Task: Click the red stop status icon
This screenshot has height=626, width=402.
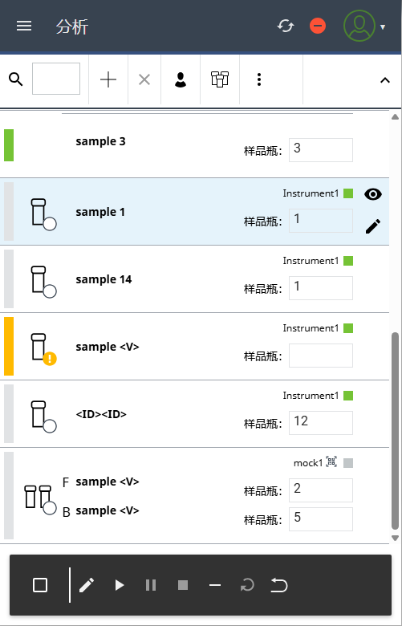Action: click(318, 26)
